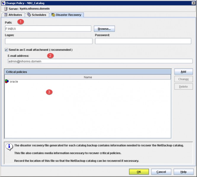Click the oracle policy icon
Viewport: 197px width, 177px height.
(7, 81)
